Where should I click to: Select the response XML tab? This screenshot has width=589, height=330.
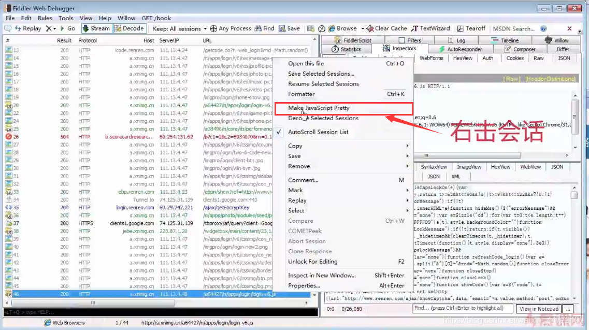456,176
